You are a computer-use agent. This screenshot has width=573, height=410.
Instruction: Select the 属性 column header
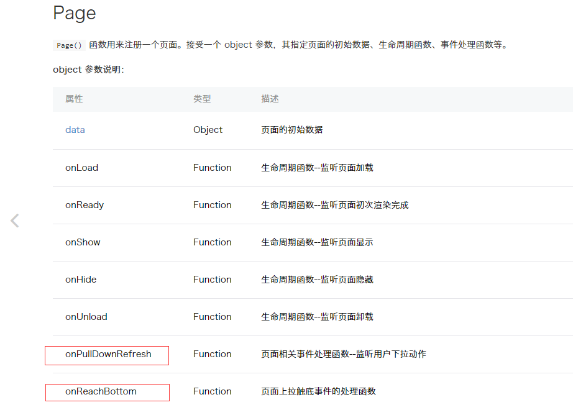pos(74,99)
